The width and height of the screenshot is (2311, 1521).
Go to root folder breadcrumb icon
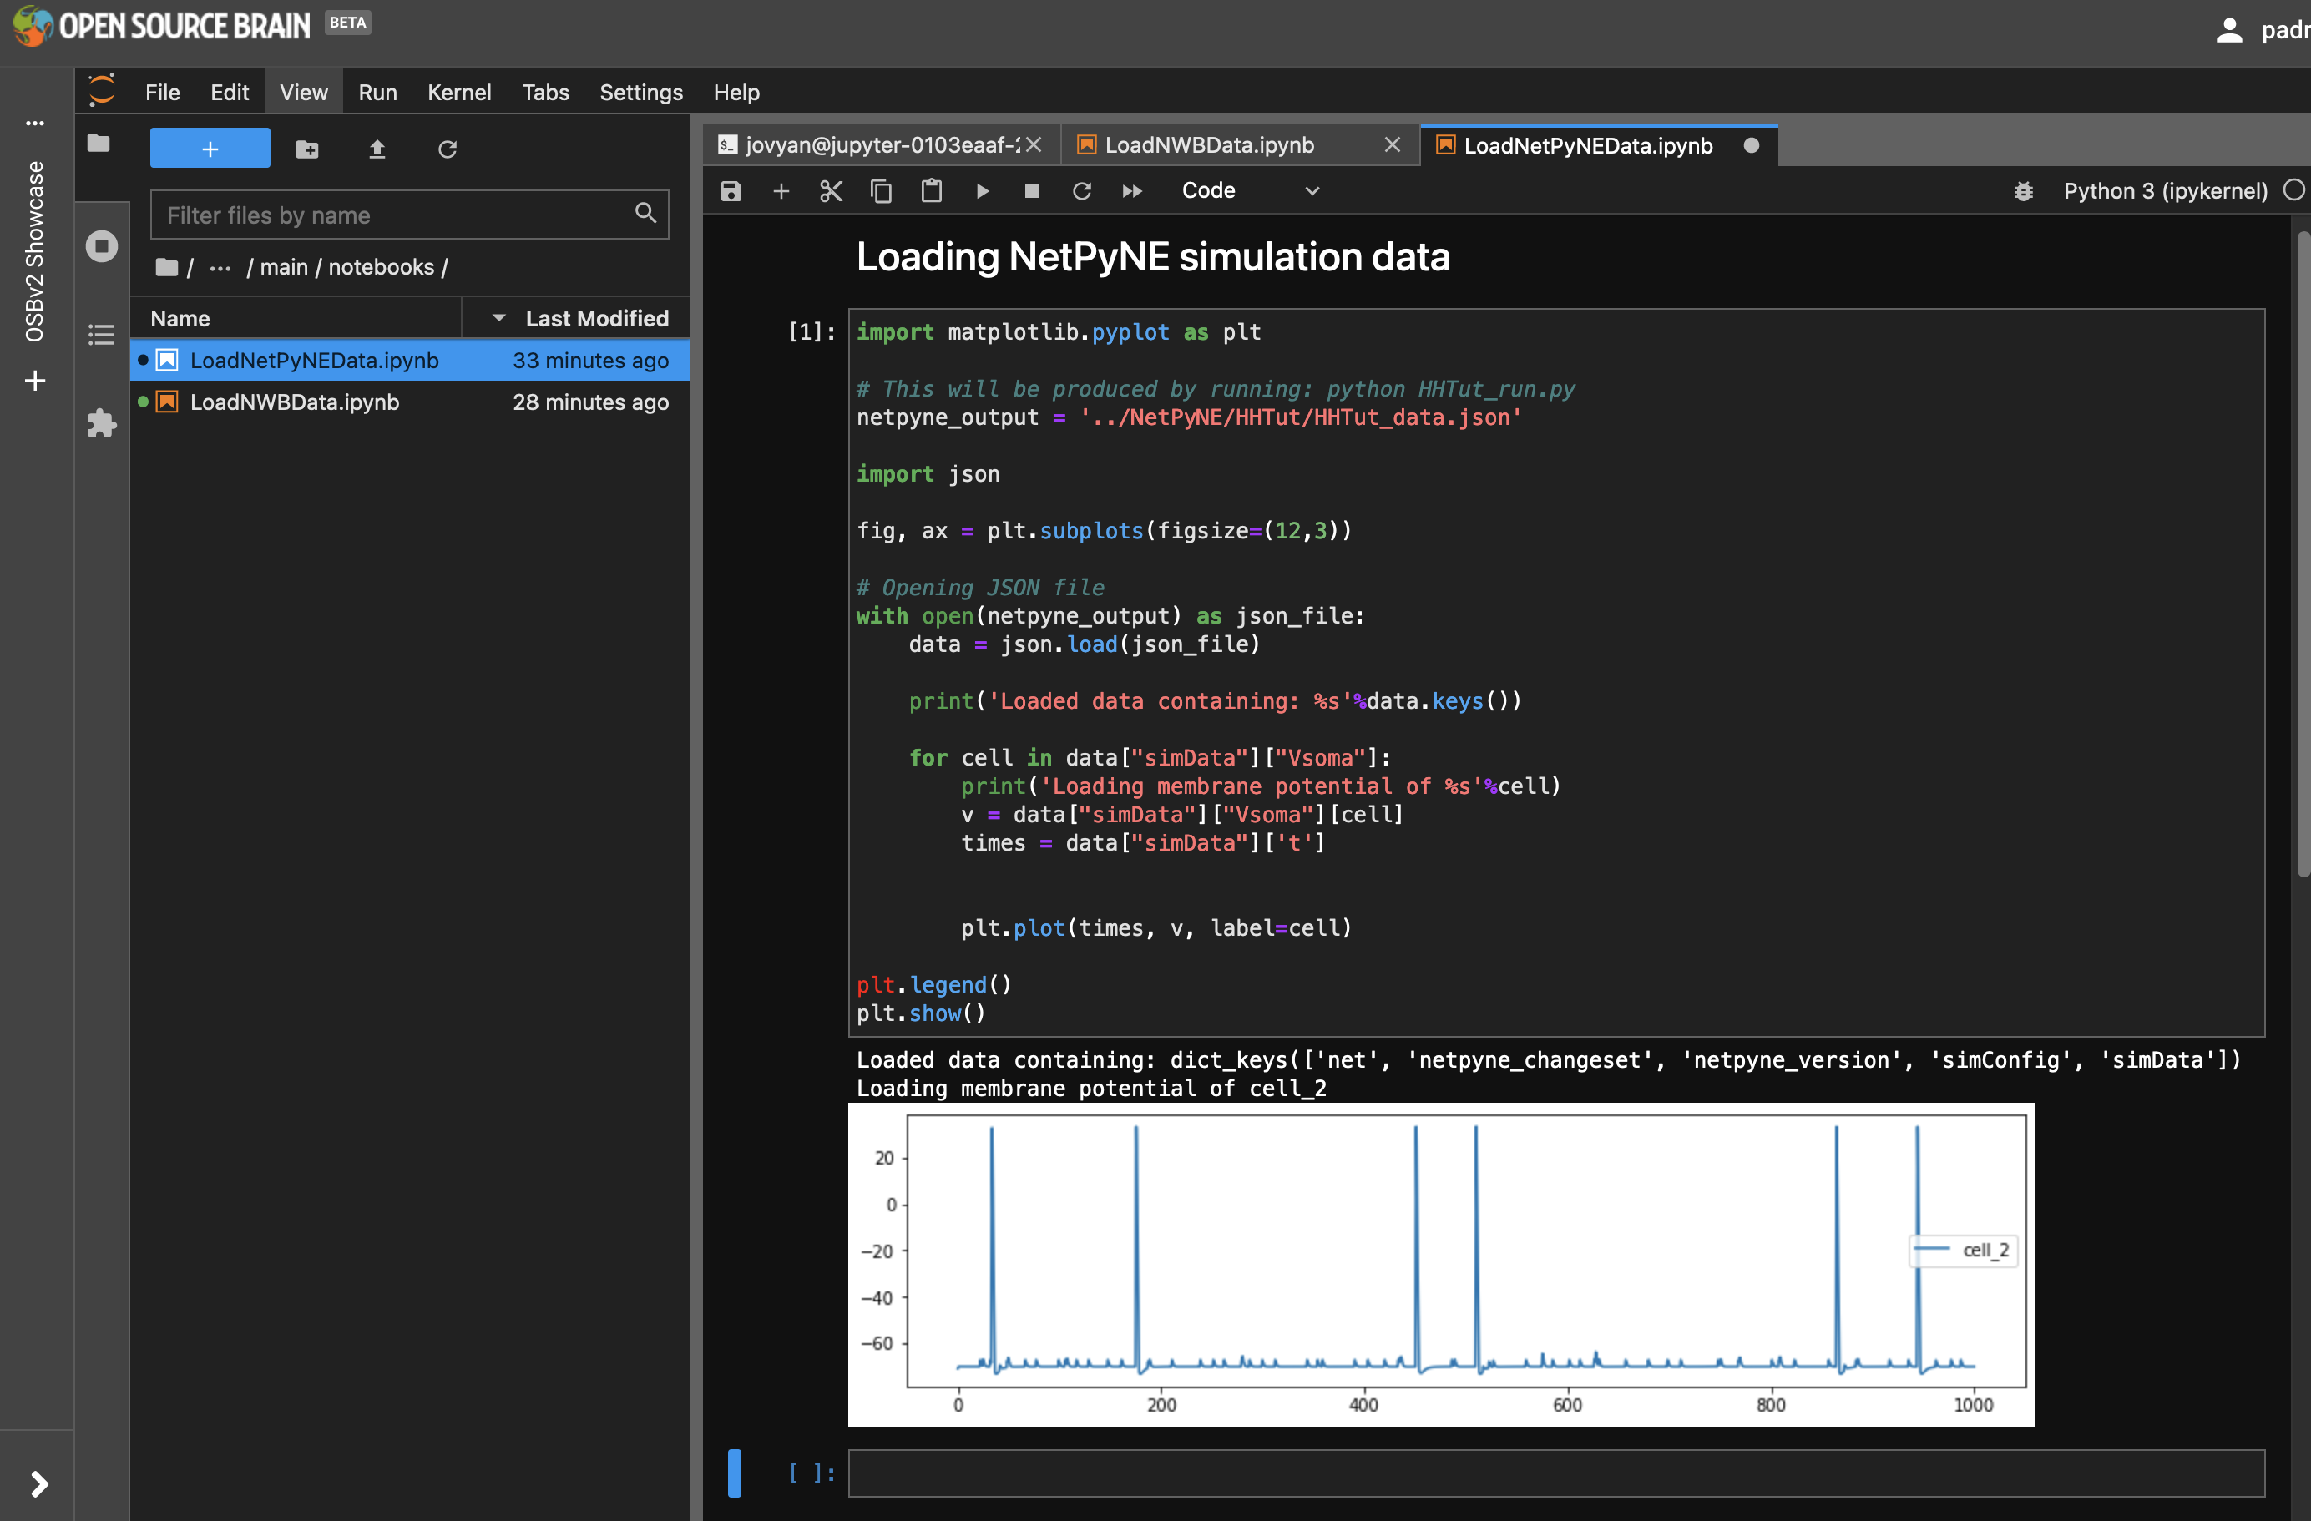point(167,267)
